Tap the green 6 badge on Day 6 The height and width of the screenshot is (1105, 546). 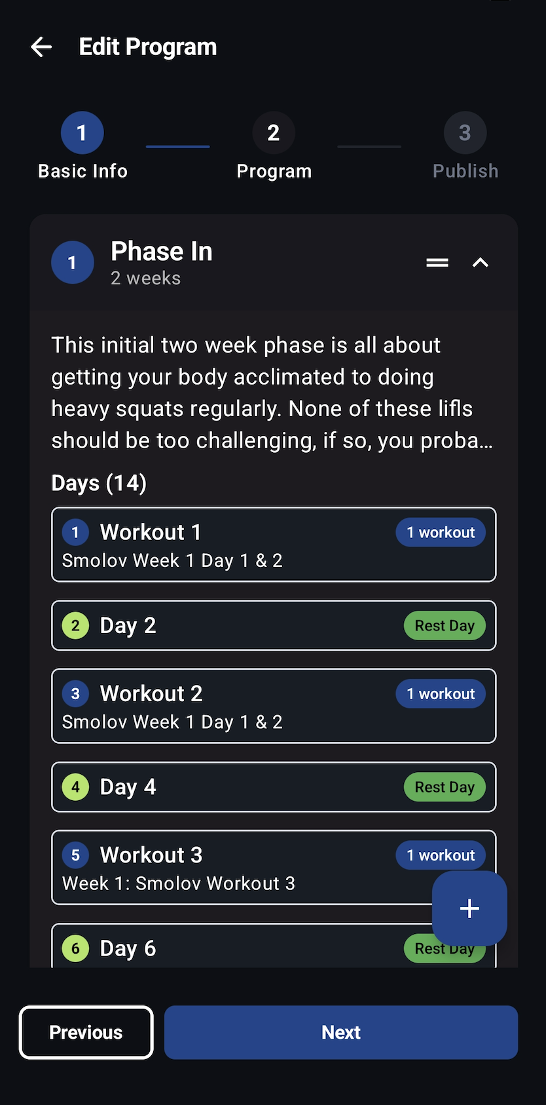point(75,948)
